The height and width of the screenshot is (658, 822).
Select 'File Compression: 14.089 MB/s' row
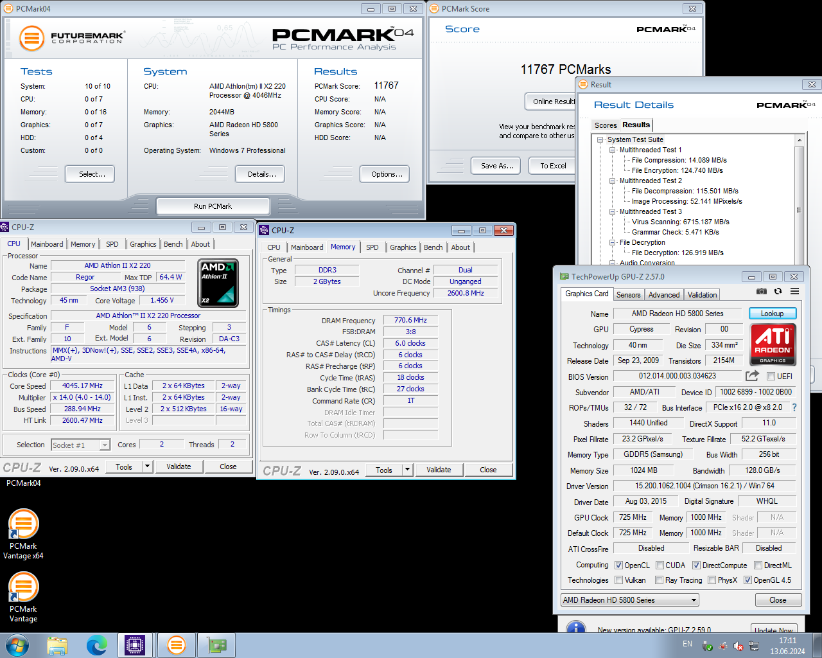679,160
